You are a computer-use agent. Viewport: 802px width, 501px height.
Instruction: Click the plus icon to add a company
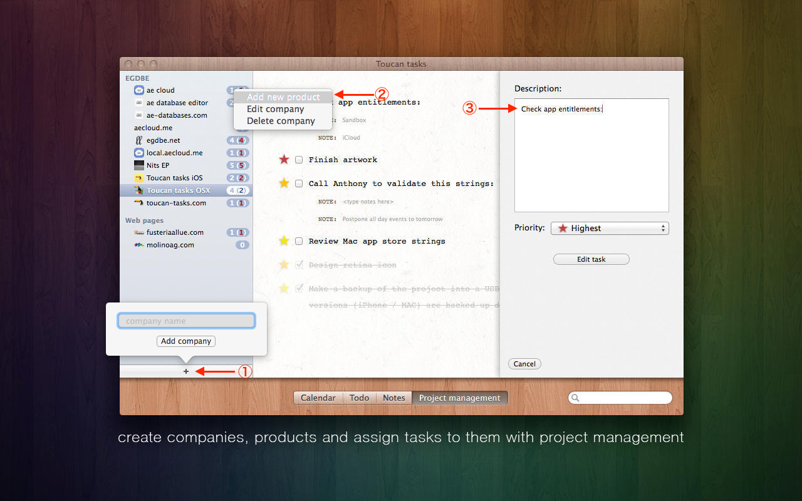click(186, 371)
